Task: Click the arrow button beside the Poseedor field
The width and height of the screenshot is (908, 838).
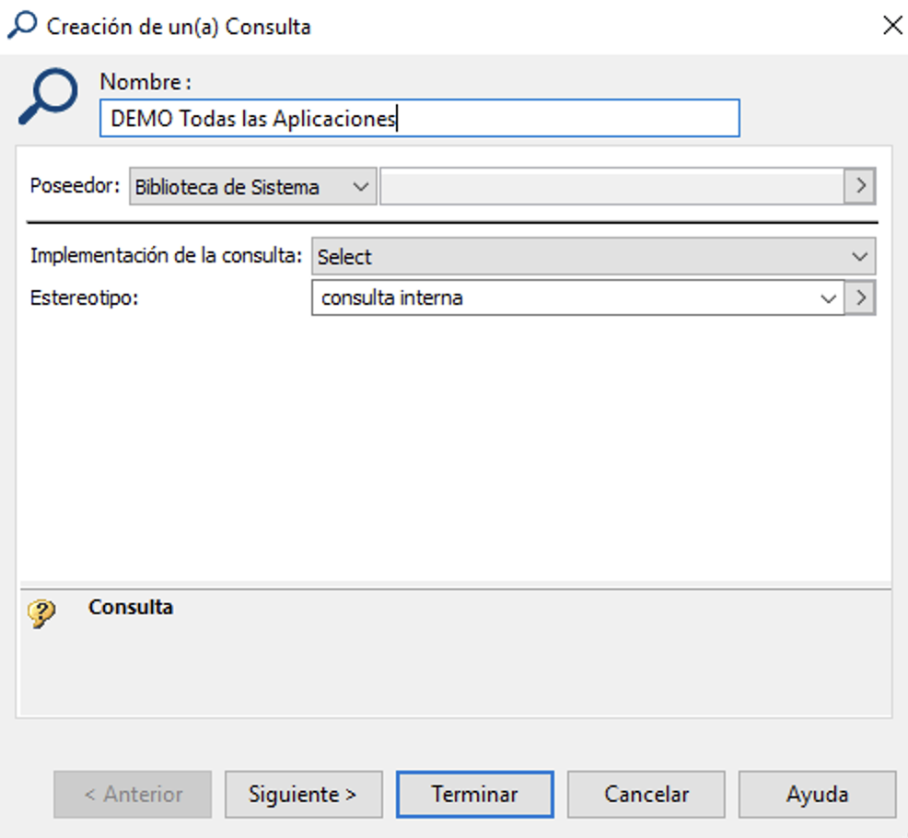Action: 860,186
